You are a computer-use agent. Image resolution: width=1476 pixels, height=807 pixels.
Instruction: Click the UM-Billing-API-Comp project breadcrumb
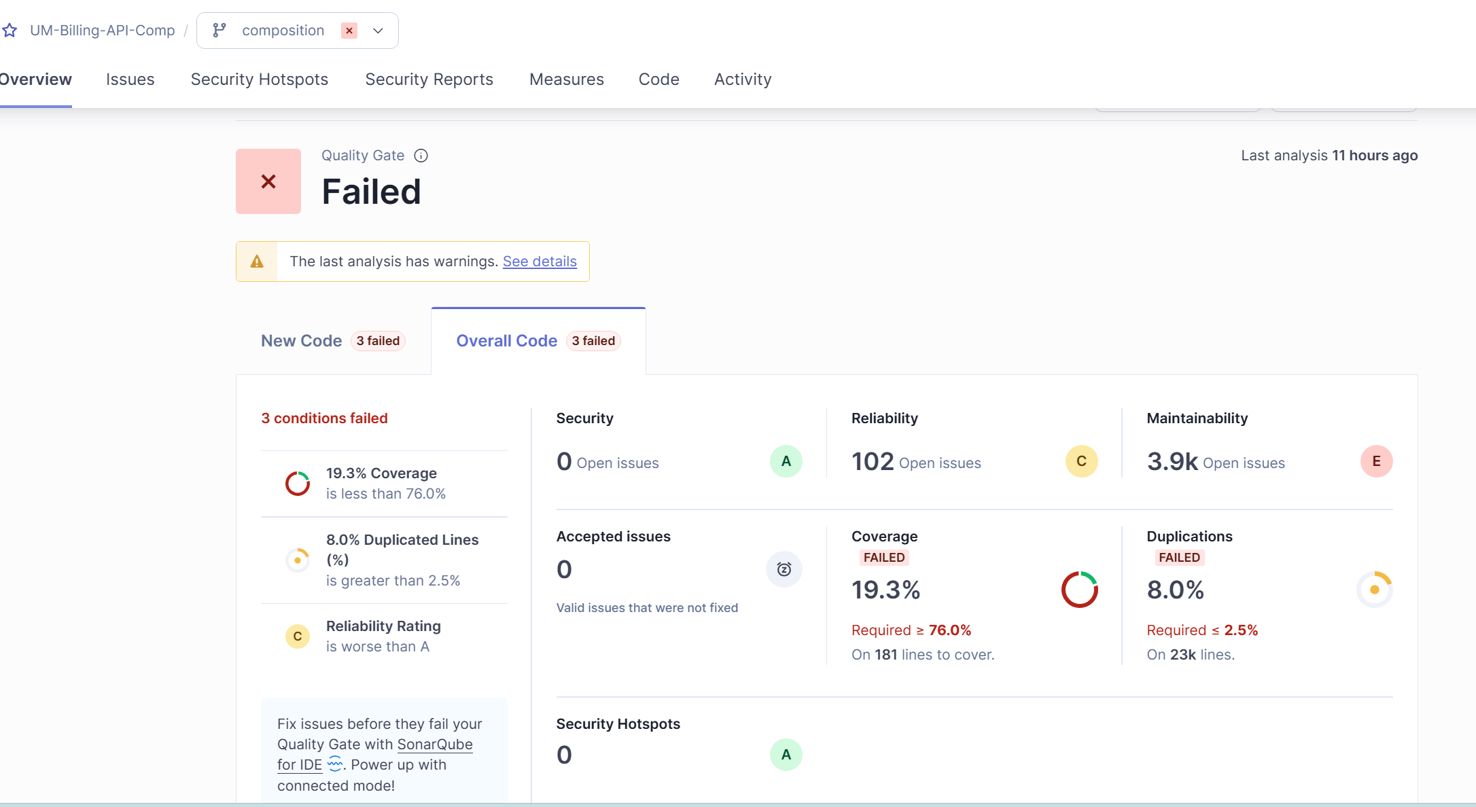click(x=102, y=31)
